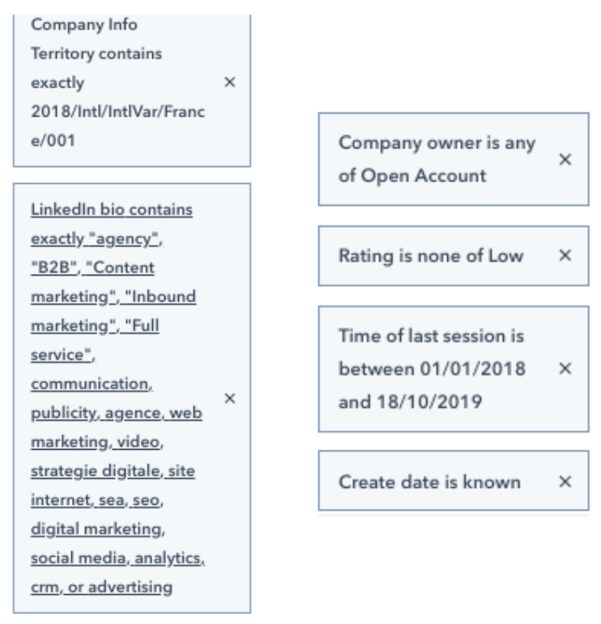The width and height of the screenshot is (601, 624).
Task: Remove the LinkedIn bio contains filter
Action: [229, 399]
